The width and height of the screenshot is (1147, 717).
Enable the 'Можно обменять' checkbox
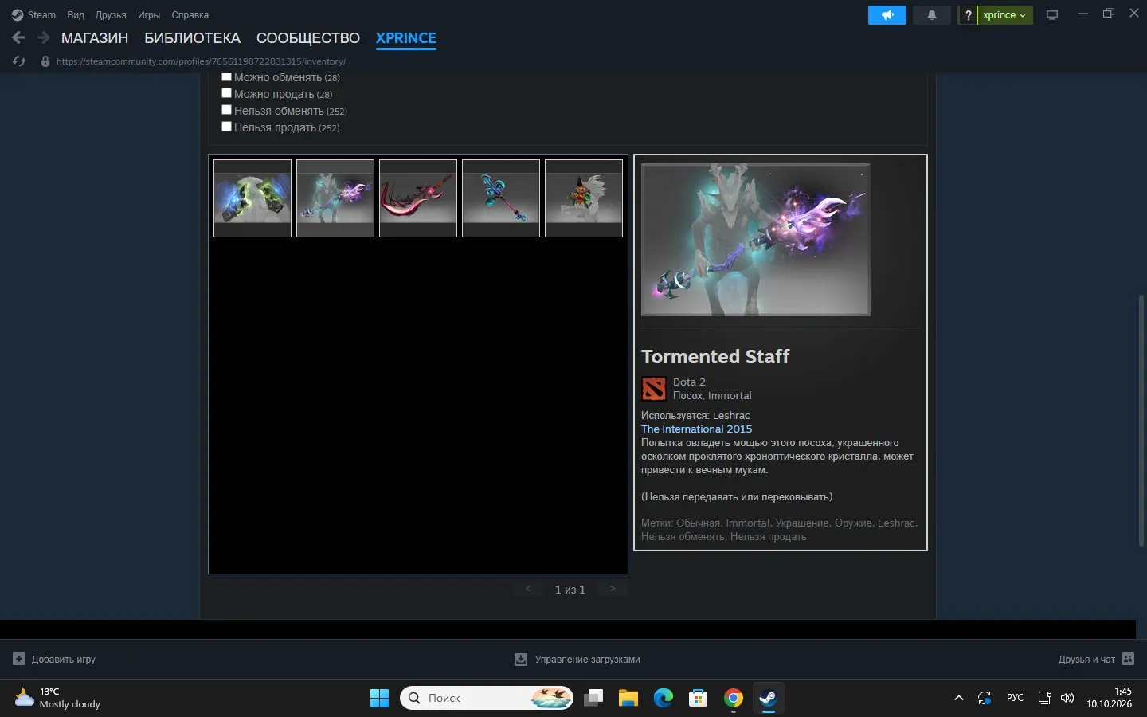click(226, 77)
